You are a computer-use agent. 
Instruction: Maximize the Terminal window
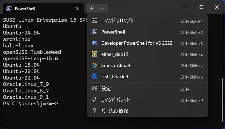coord(201,7)
